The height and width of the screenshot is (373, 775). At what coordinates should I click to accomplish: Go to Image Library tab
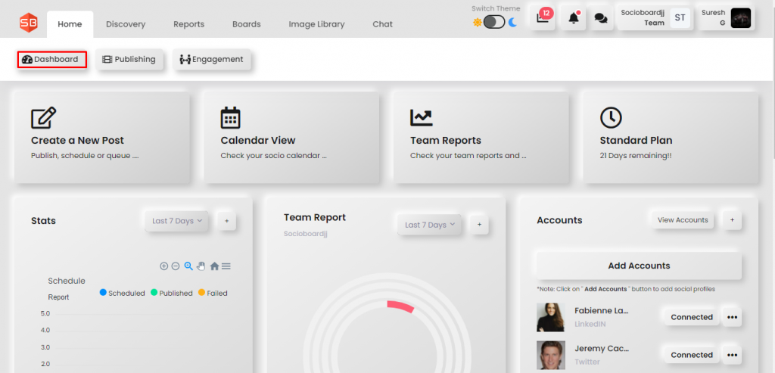pos(316,24)
